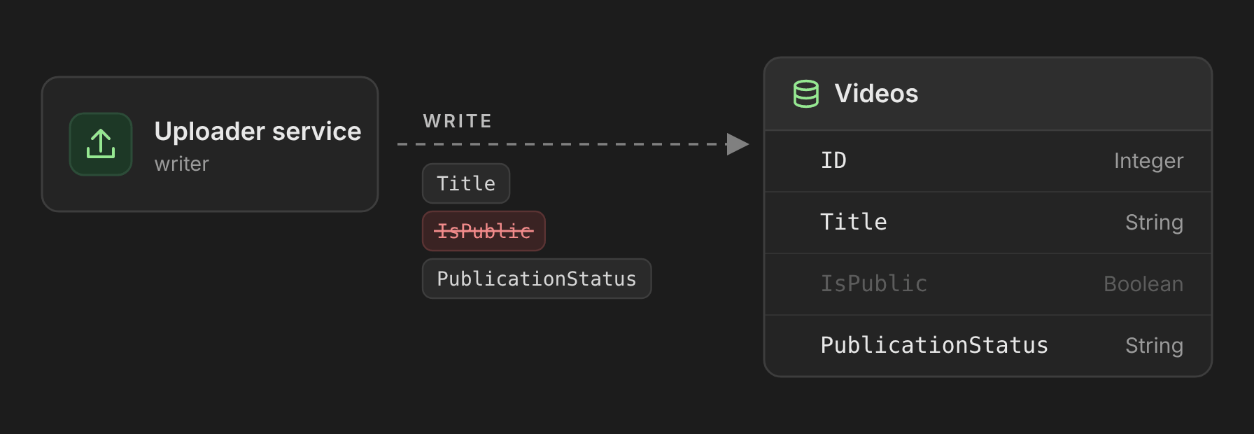
Task: Select the ID row in Videos table
Action: pyautogui.click(x=988, y=161)
